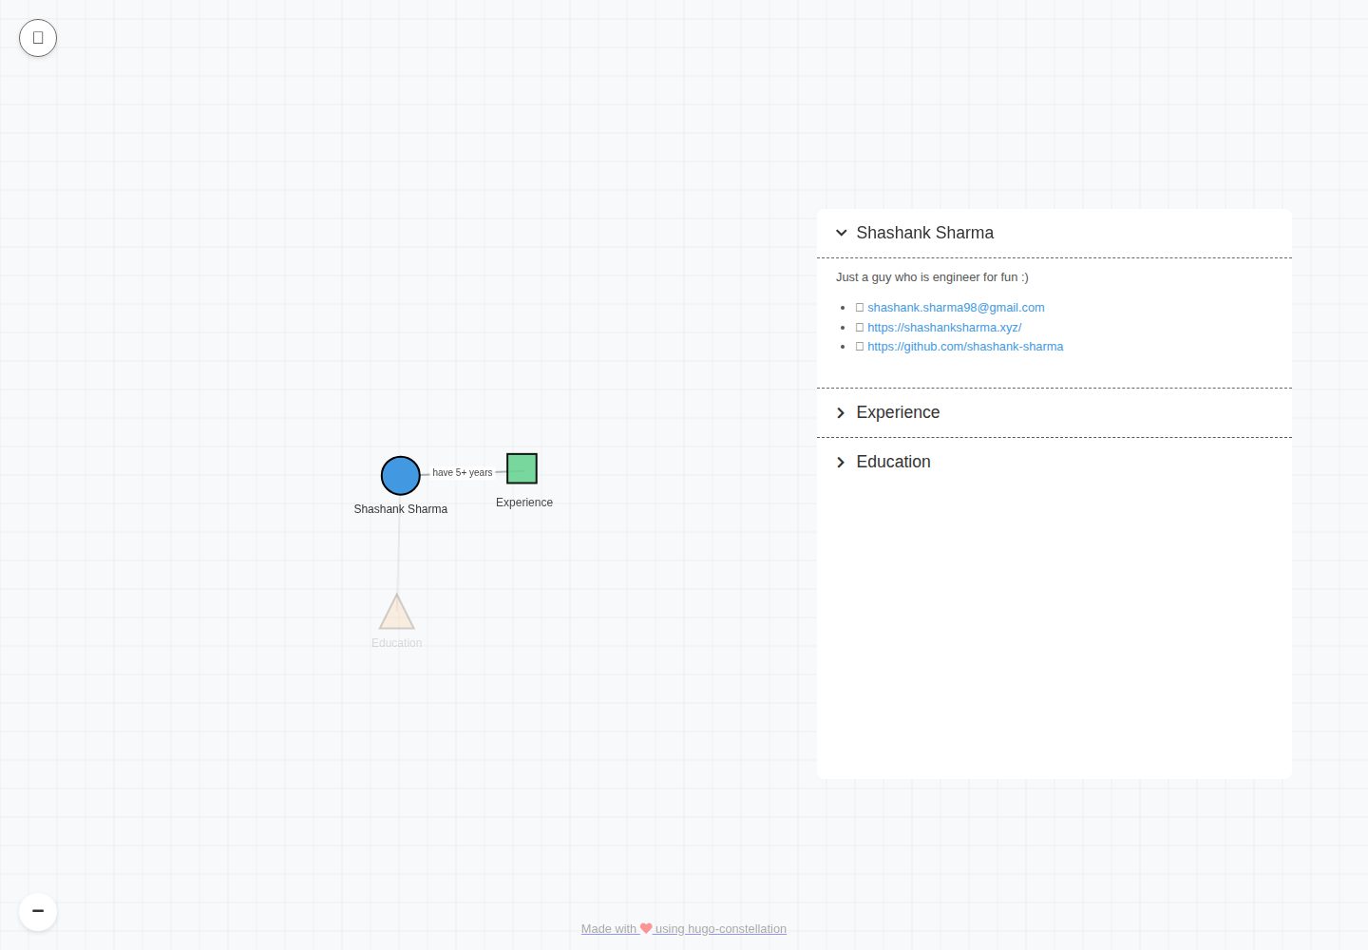Click the Shashank Sharma label under blue node
This screenshot has width=1368, height=950.
pos(401,509)
